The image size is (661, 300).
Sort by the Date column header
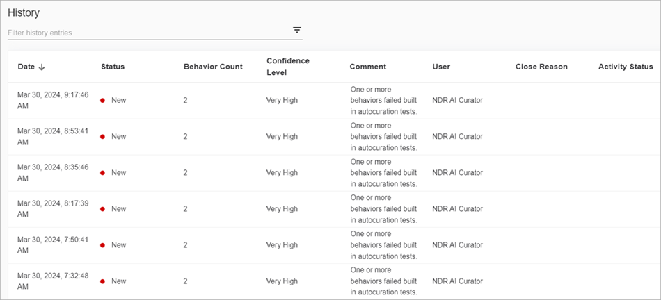tap(26, 67)
